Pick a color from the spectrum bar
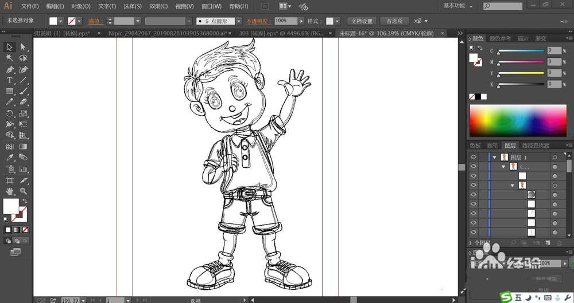Image resolution: width=574 pixels, height=303 pixels. (x=518, y=121)
